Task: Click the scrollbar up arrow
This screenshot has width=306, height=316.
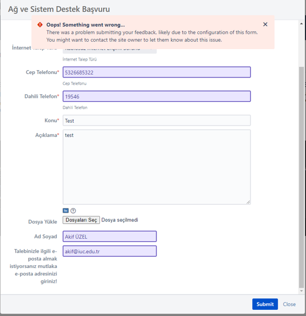Action: pos(301,24)
